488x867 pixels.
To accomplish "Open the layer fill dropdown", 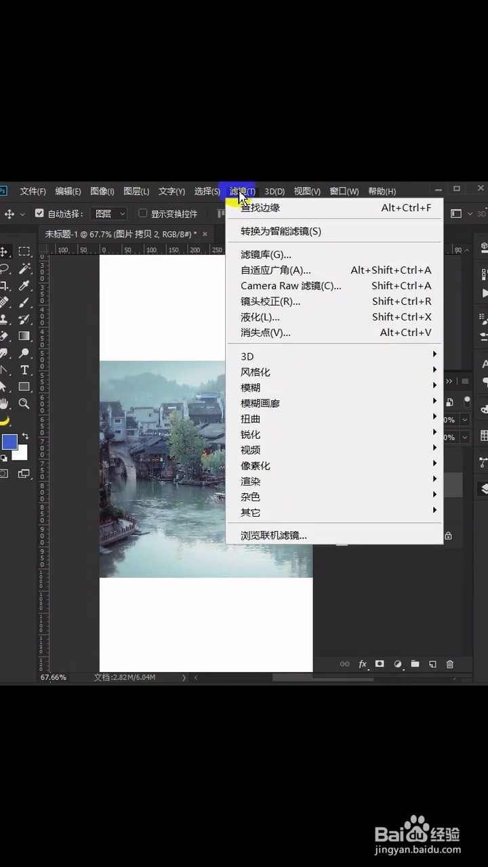I will pyautogui.click(x=465, y=438).
